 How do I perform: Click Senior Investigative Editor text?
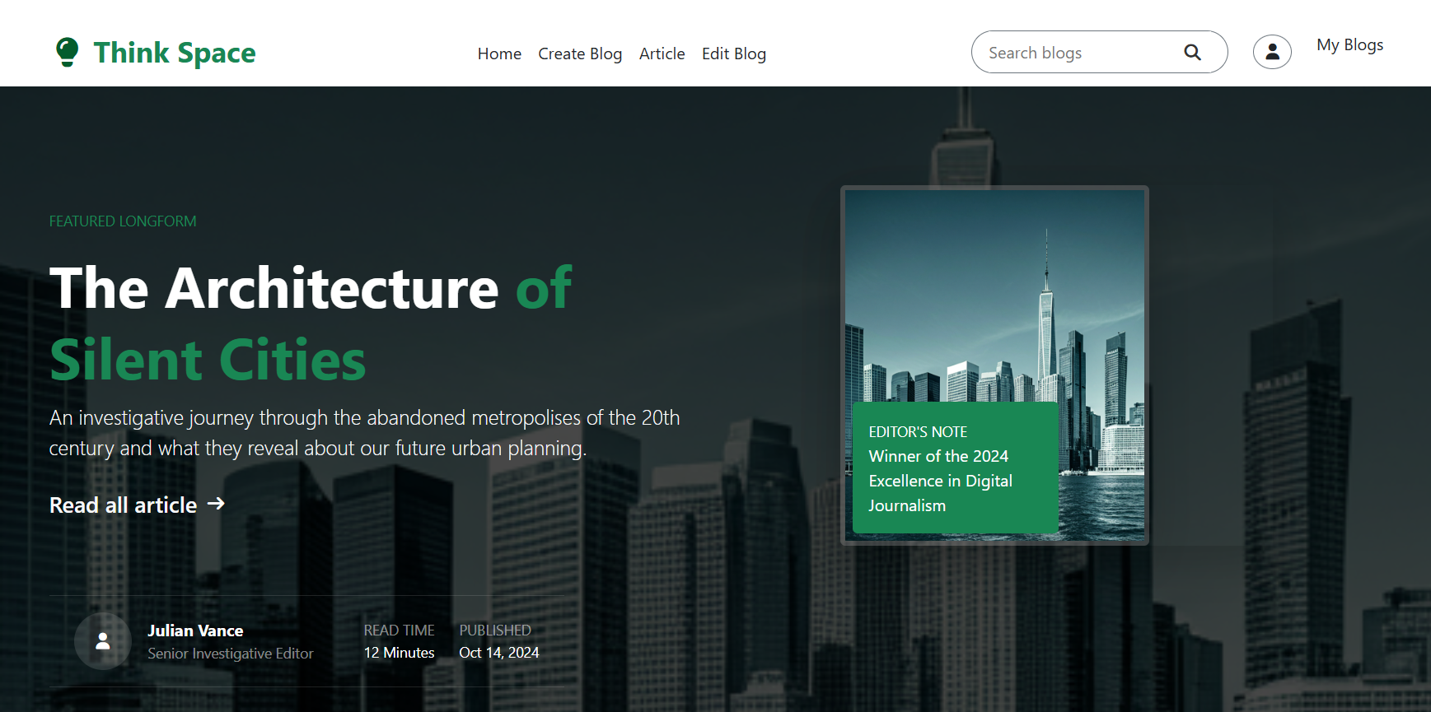(231, 654)
